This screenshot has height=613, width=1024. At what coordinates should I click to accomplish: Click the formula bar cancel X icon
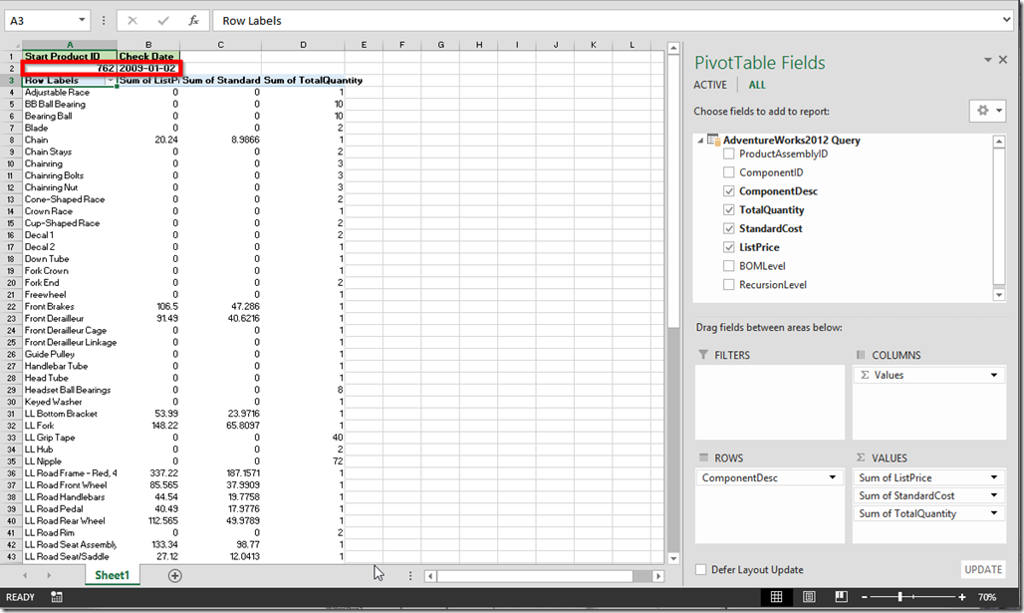(132, 21)
